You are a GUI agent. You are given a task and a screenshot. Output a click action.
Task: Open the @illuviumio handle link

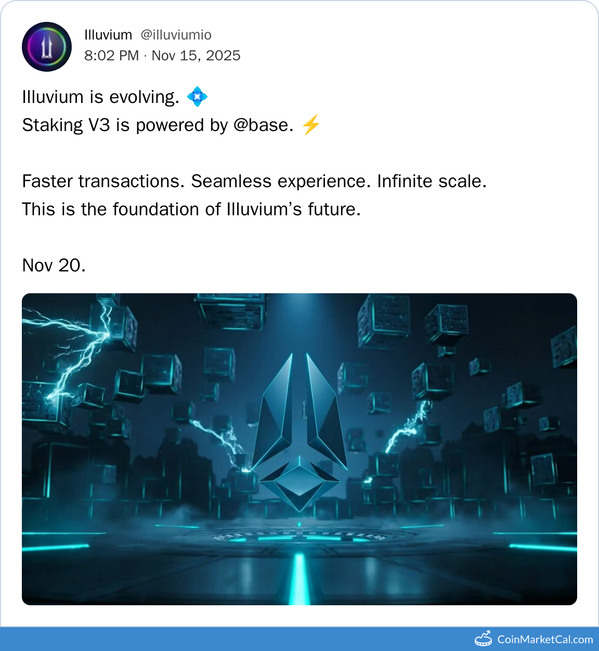pos(176,35)
